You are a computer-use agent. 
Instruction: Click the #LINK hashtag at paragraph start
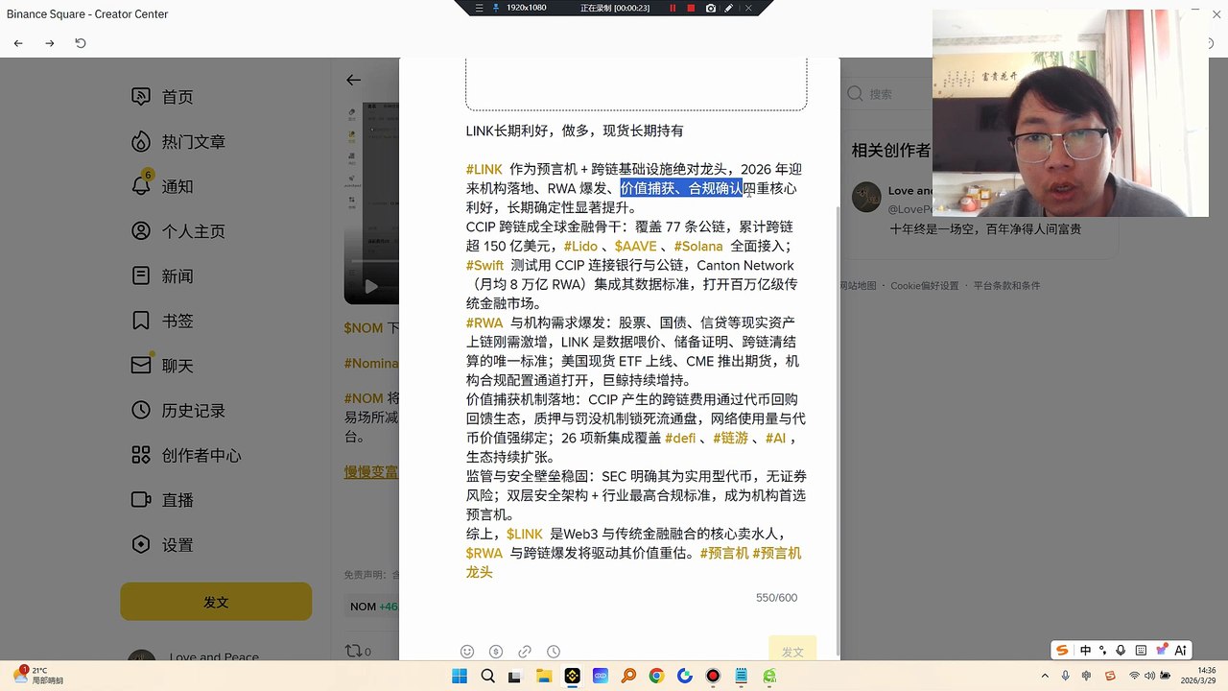(484, 170)
